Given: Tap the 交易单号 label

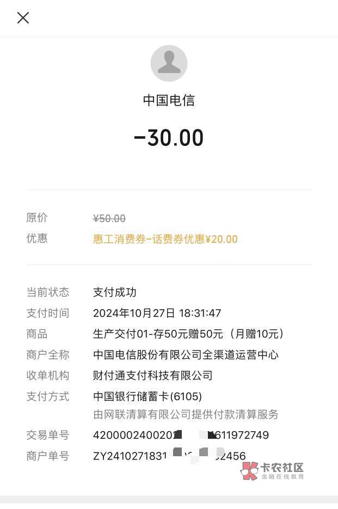Looking at the screenshot, I should pos(48,435).
